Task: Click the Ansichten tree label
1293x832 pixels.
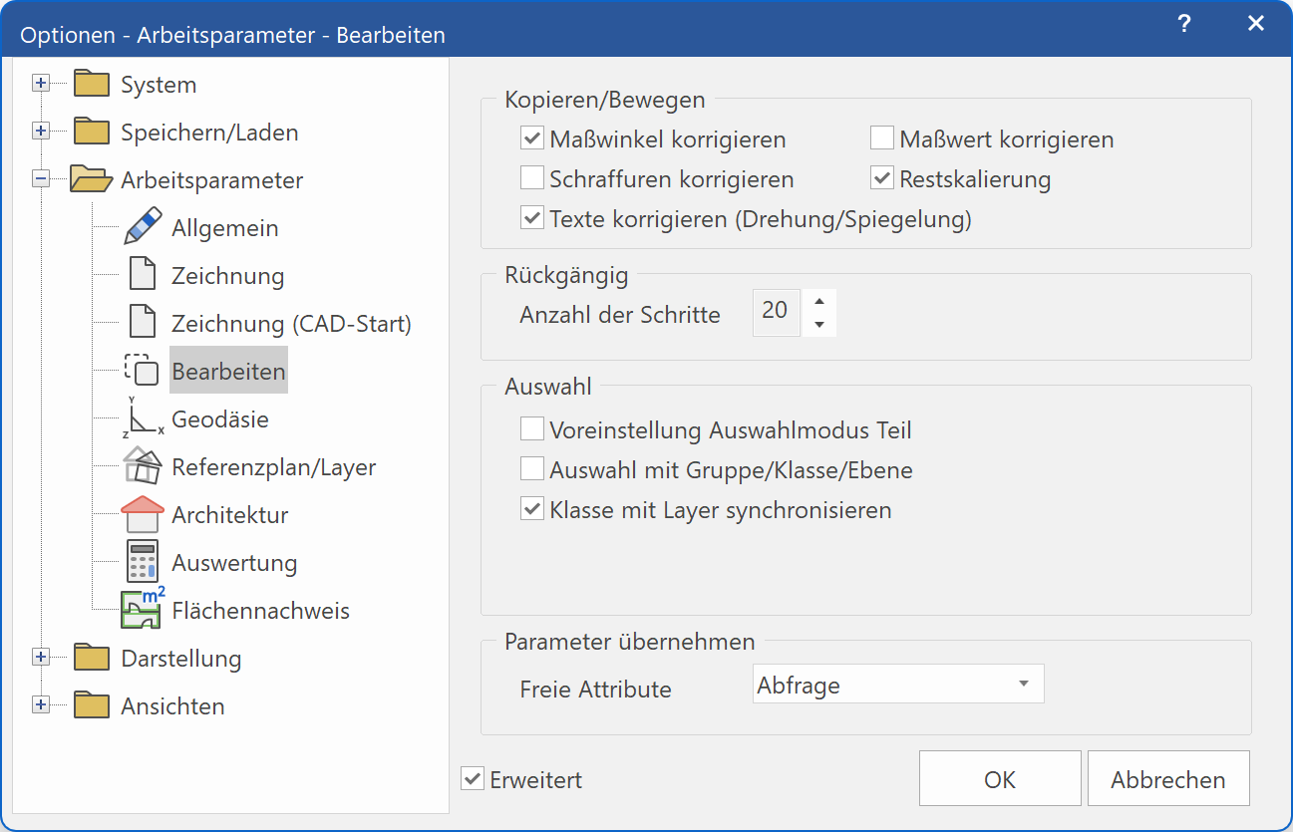Action: (x=173, y=706)
